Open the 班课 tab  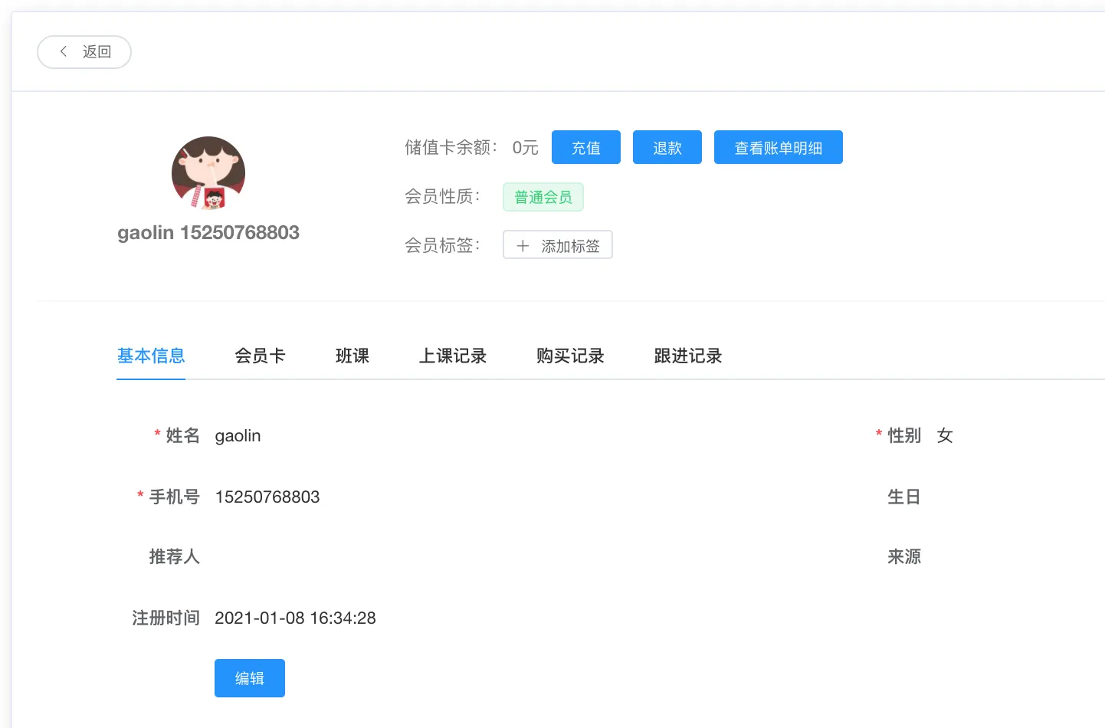pyautogui.click(x=352, y=356)
